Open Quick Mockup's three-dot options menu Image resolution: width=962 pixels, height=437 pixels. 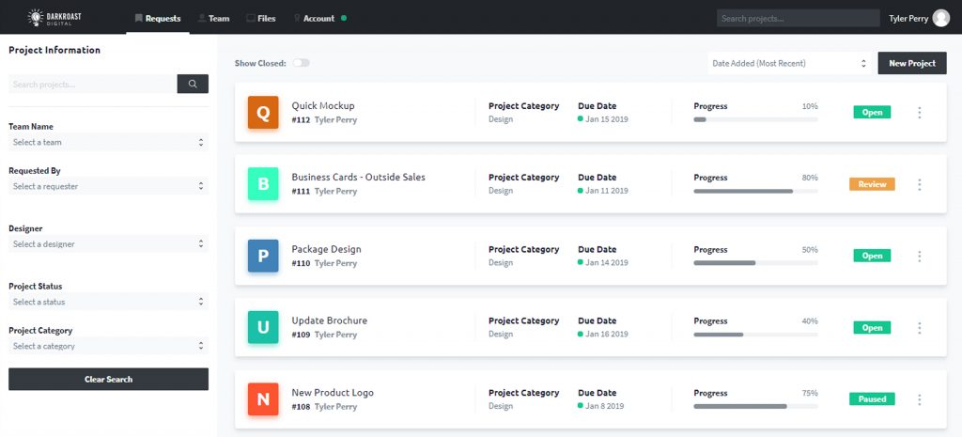coord(919,113)
